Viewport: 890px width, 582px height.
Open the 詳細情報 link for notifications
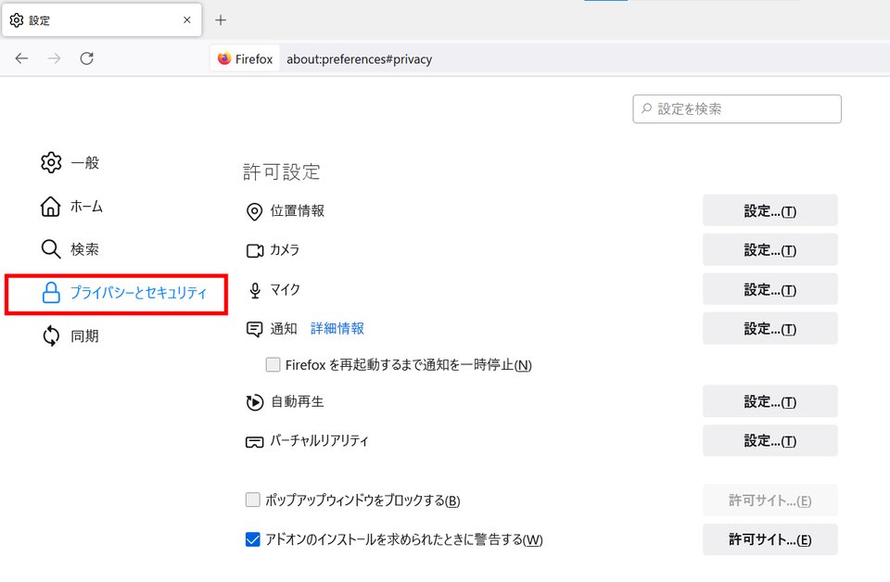(337, 328)
